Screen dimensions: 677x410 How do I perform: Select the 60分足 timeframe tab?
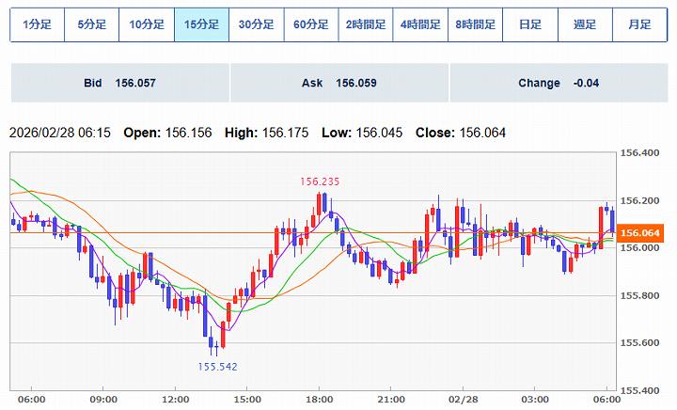(x=311, y=25)
